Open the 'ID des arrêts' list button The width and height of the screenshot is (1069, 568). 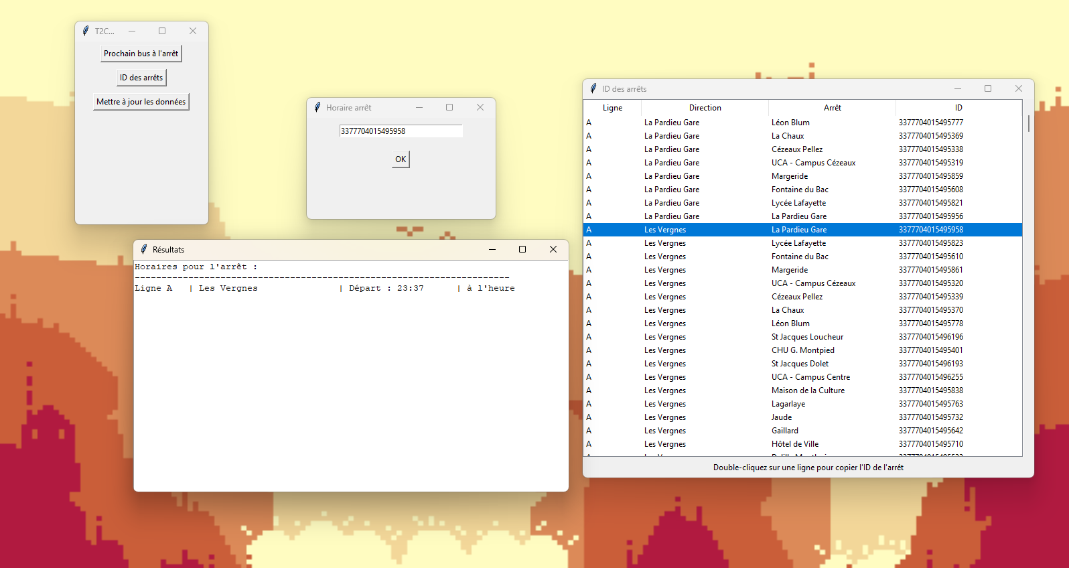[141, 78]
